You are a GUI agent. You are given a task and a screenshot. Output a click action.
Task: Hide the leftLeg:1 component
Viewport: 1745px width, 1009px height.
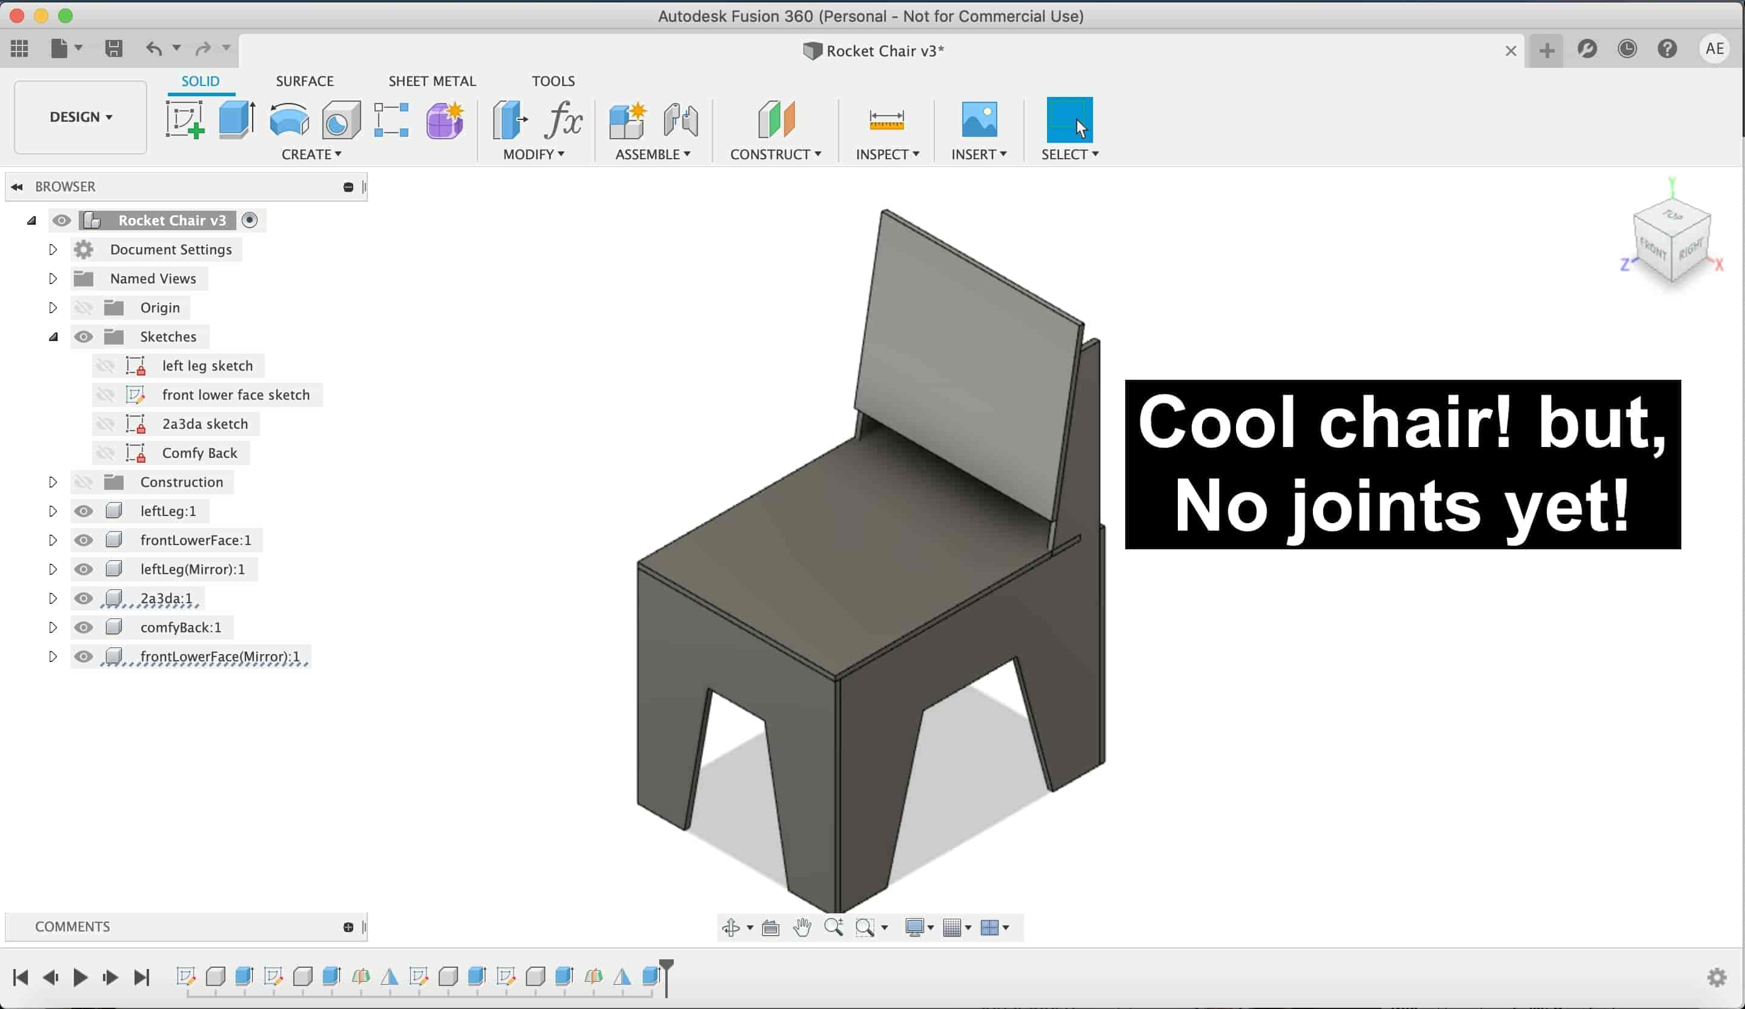(84, 511)
